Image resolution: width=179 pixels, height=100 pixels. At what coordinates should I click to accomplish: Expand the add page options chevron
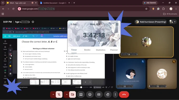[x=90, y=82]
